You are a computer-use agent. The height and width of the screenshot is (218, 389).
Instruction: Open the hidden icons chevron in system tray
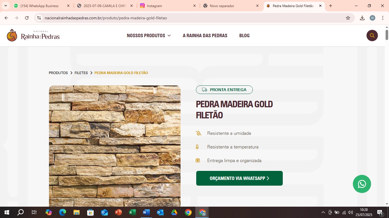(x=323, y=212)
